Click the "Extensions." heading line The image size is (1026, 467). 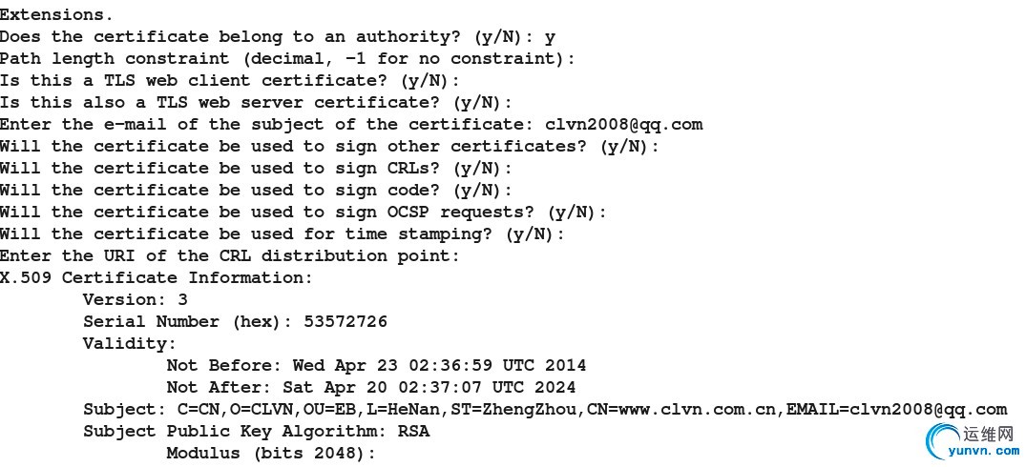[56, 14]
